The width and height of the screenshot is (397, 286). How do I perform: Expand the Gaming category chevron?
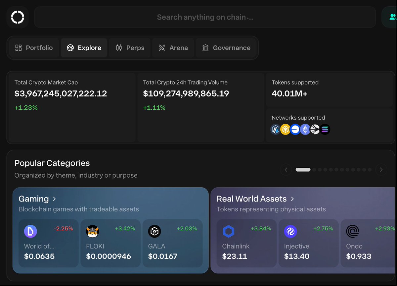click(x=55, y=199)
